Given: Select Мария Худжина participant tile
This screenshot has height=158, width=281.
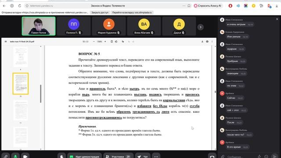Looking at the screenshot, I should (x=109, y=26).
